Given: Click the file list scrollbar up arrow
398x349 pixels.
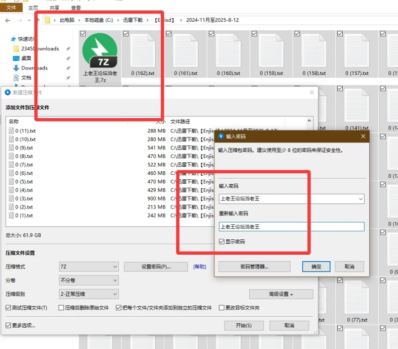Looking at the screenshot, I should [x=309, y=121].
